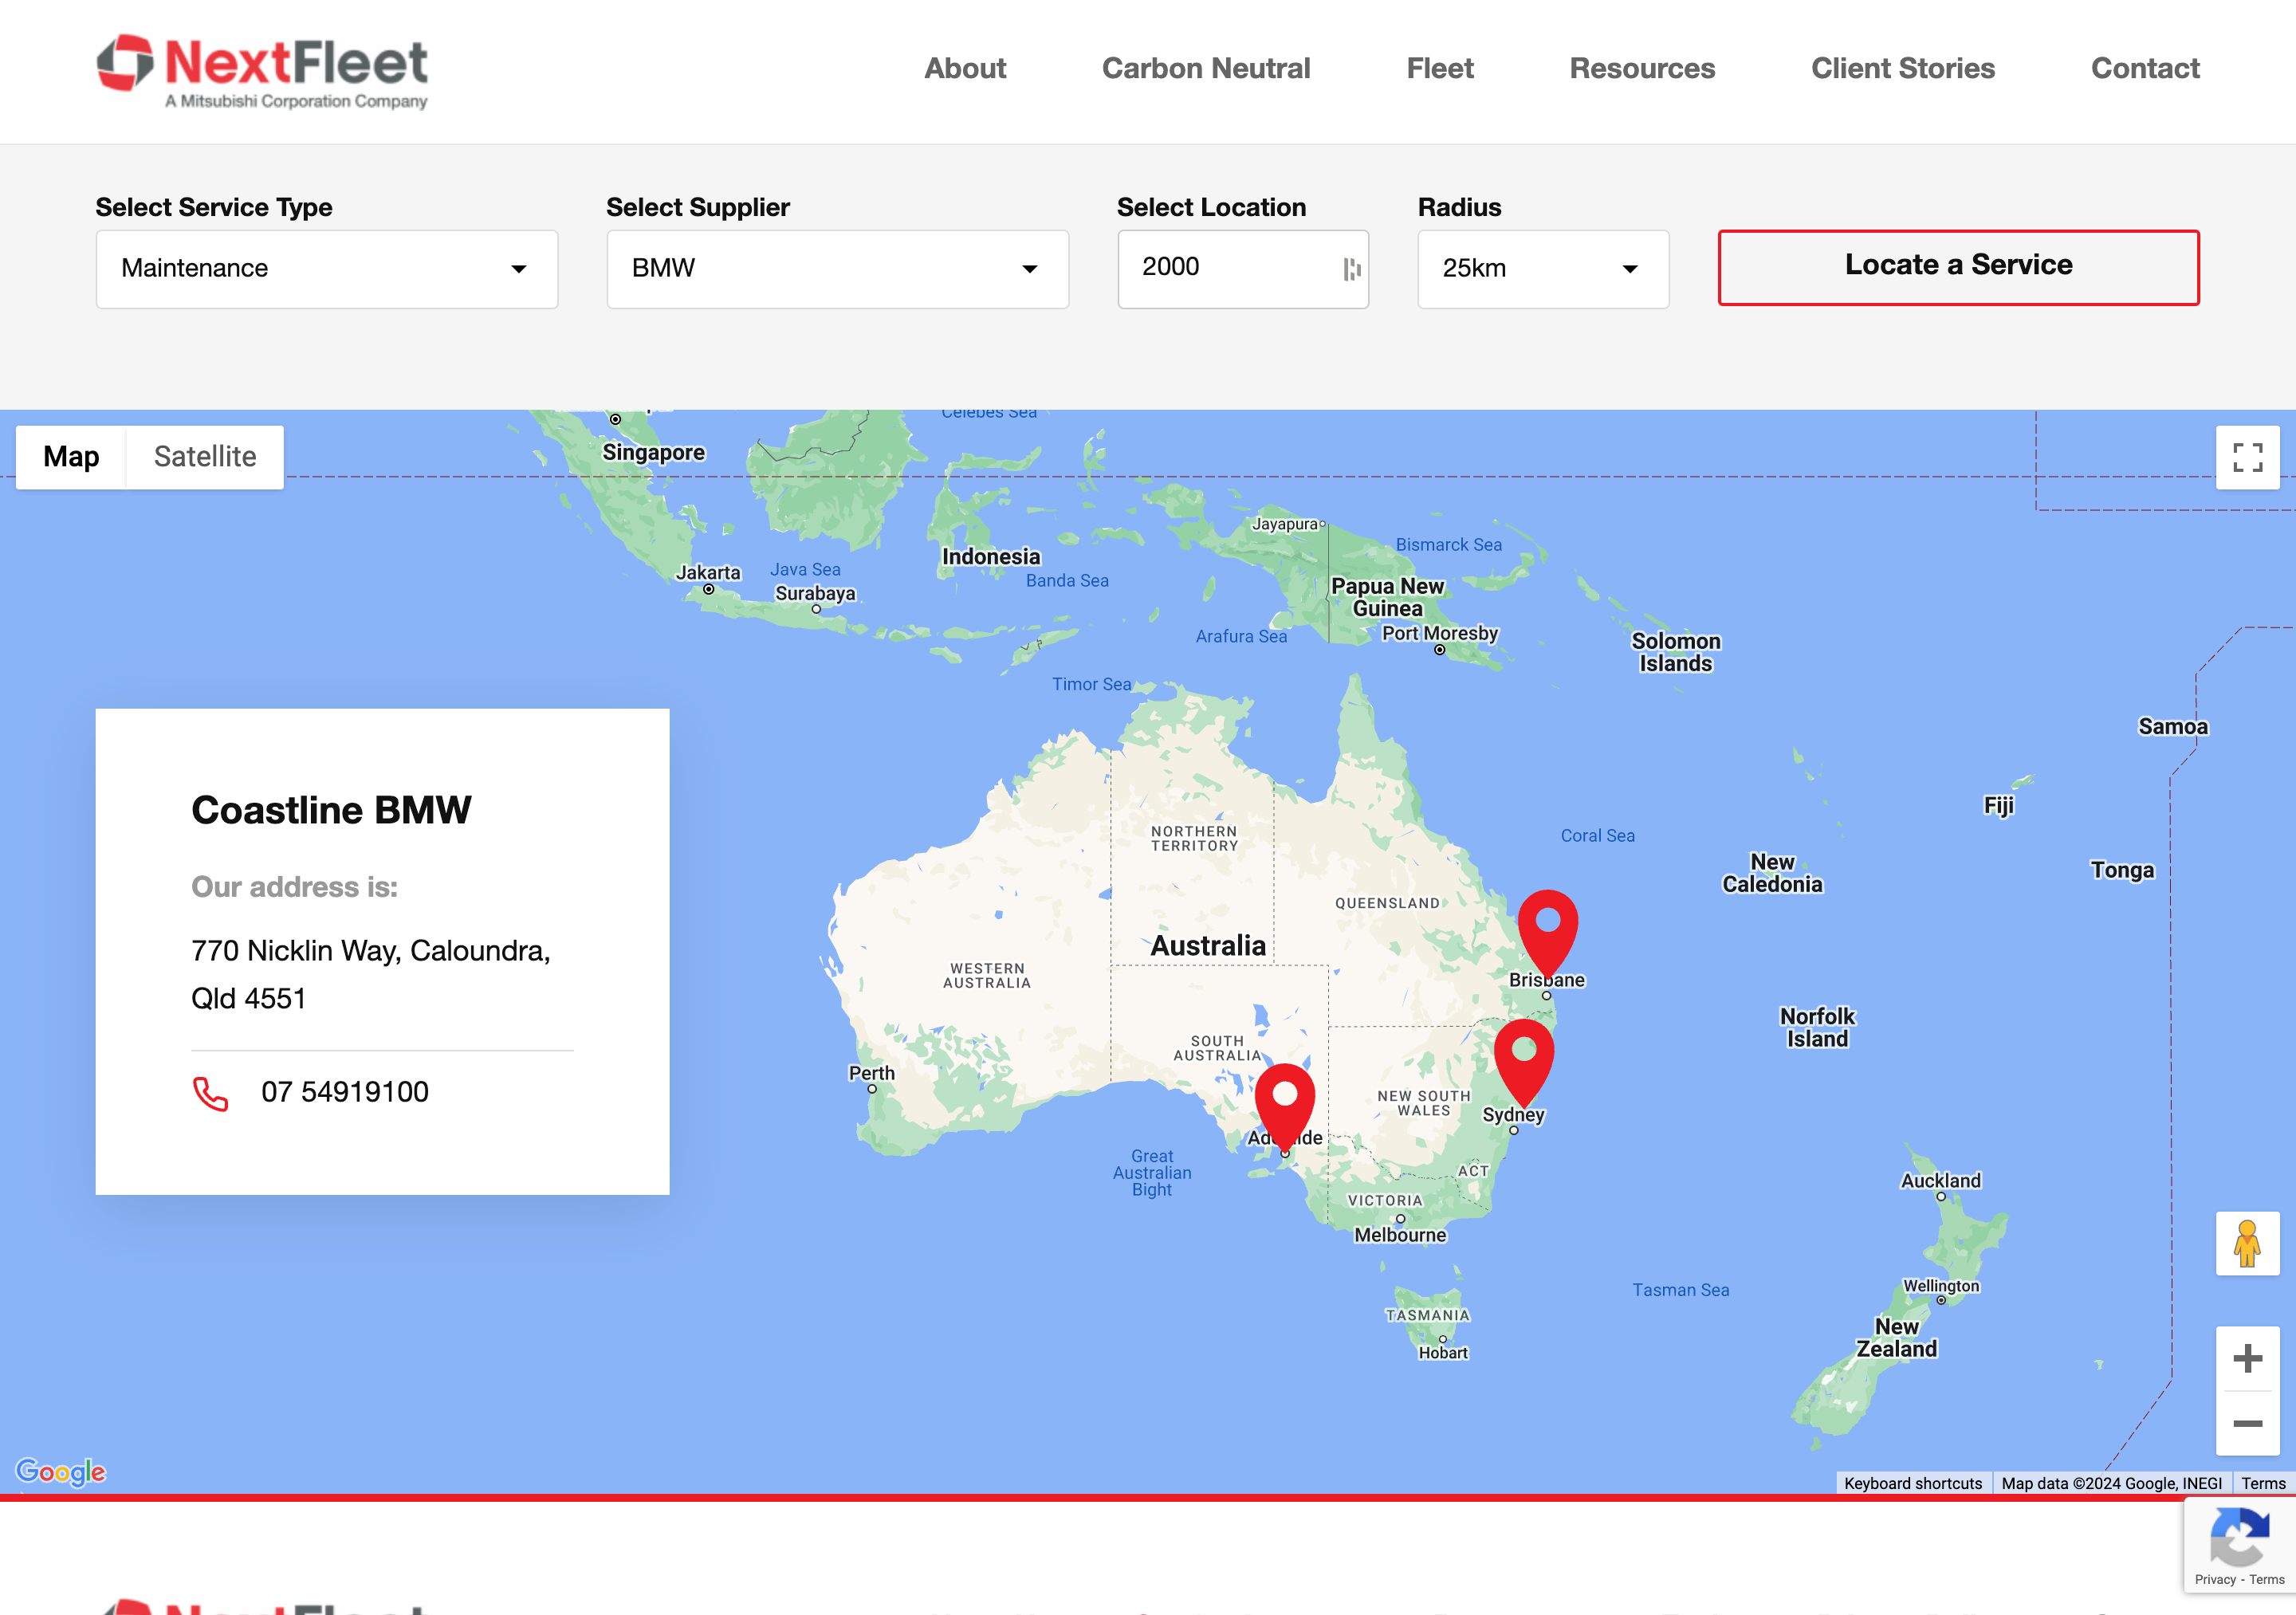Open the Contact page

pyautogui.click(x=2145, y=68)
